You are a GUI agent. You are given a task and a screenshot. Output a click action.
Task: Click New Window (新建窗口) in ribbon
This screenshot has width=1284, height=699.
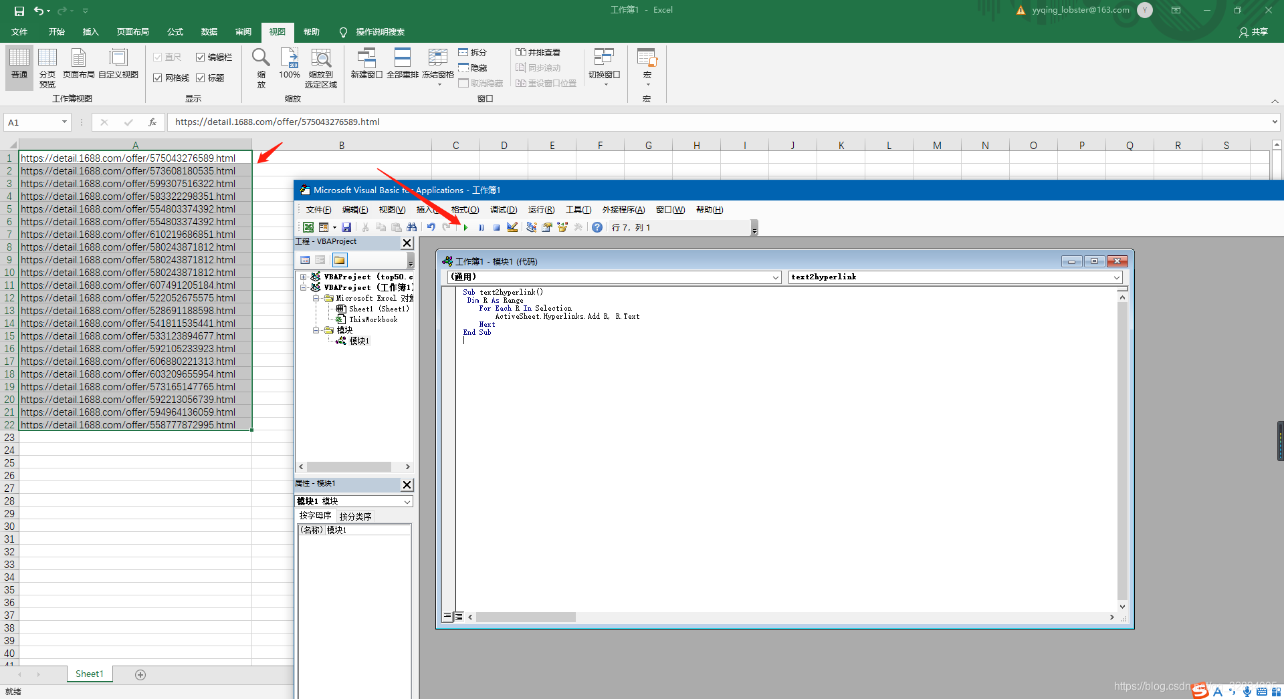click(366, 64)
